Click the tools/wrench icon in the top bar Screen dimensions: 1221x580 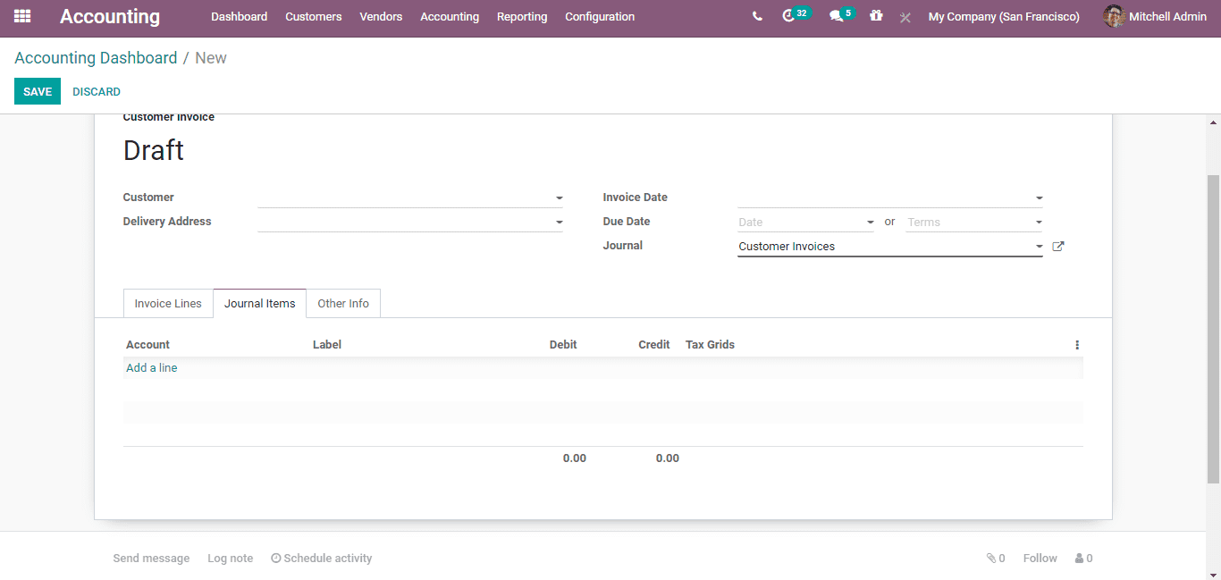coord(905,17)
